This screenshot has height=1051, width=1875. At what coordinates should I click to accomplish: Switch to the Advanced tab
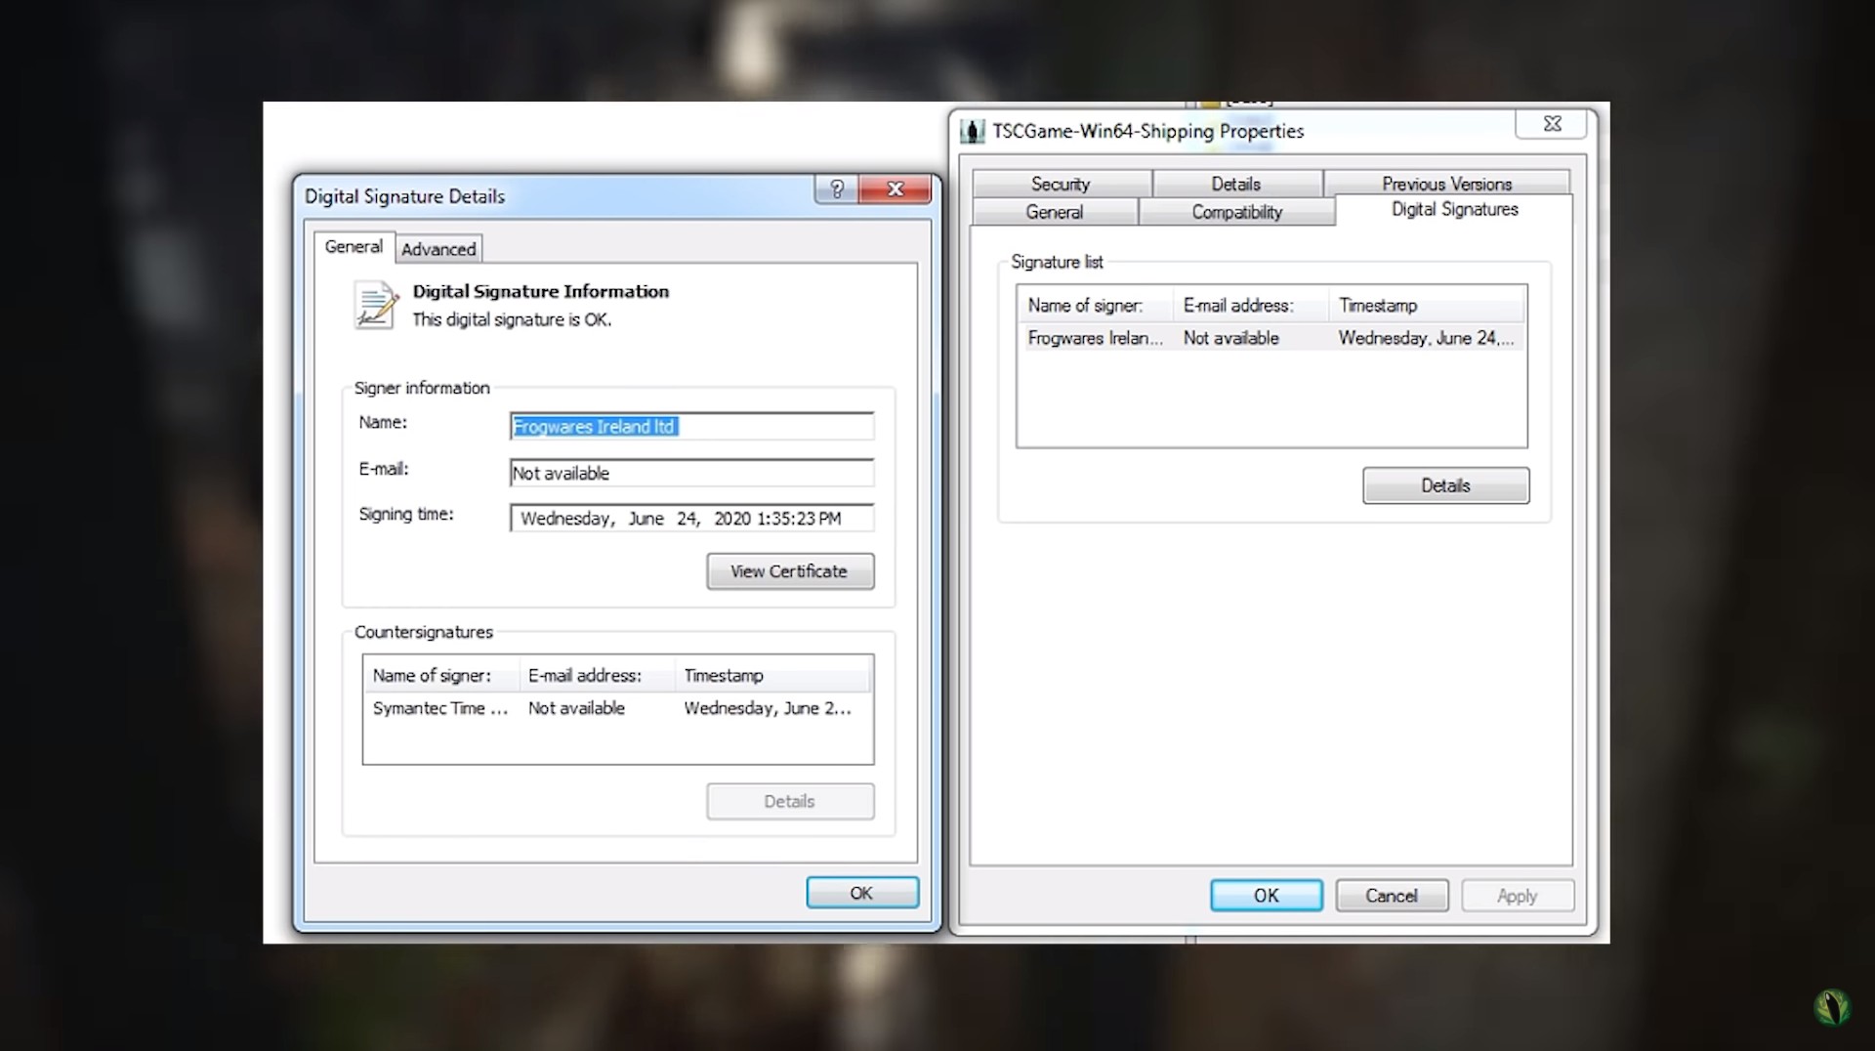[438, 249]
